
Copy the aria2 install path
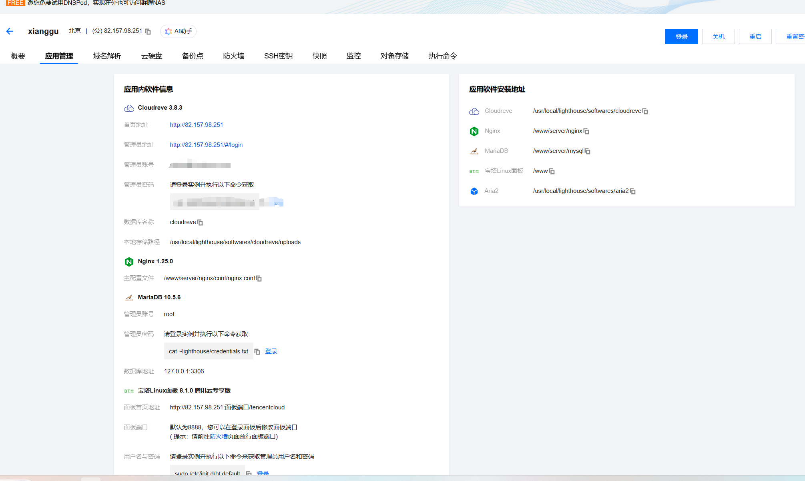(x=633, y=191)
